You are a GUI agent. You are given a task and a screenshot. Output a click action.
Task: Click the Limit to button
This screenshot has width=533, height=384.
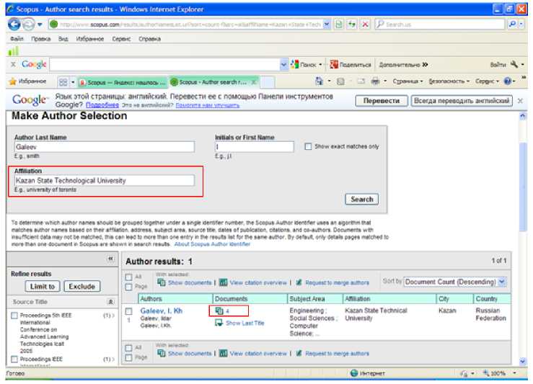(43, 286)
